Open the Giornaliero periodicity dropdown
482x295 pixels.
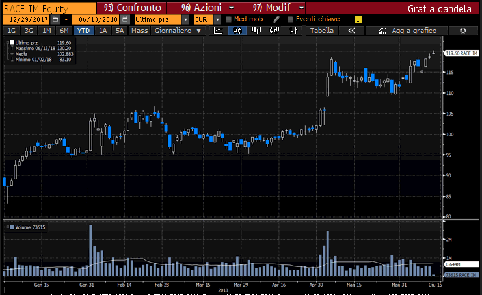tap(178, 31)
